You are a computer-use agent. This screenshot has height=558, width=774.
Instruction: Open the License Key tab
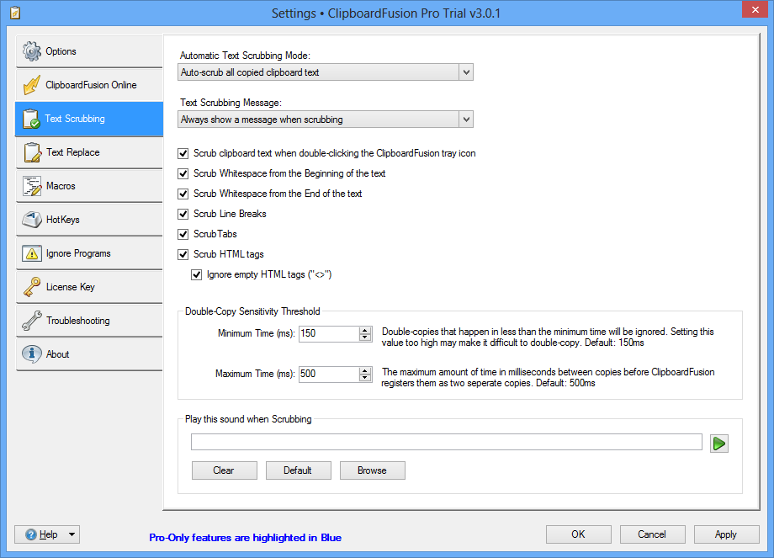click(x=89, y=287)
